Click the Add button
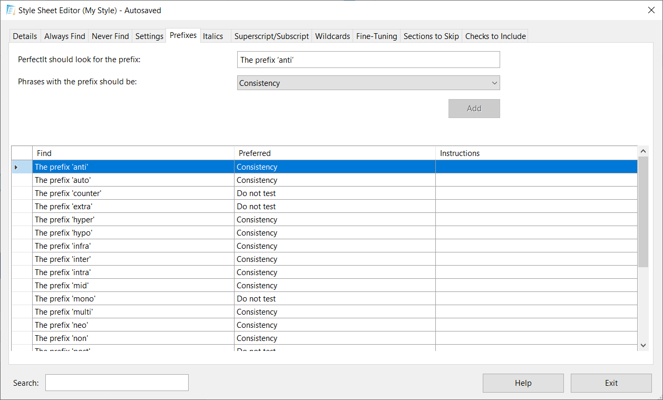This screenshot has height=400, width=663. [x=474, y=109]
